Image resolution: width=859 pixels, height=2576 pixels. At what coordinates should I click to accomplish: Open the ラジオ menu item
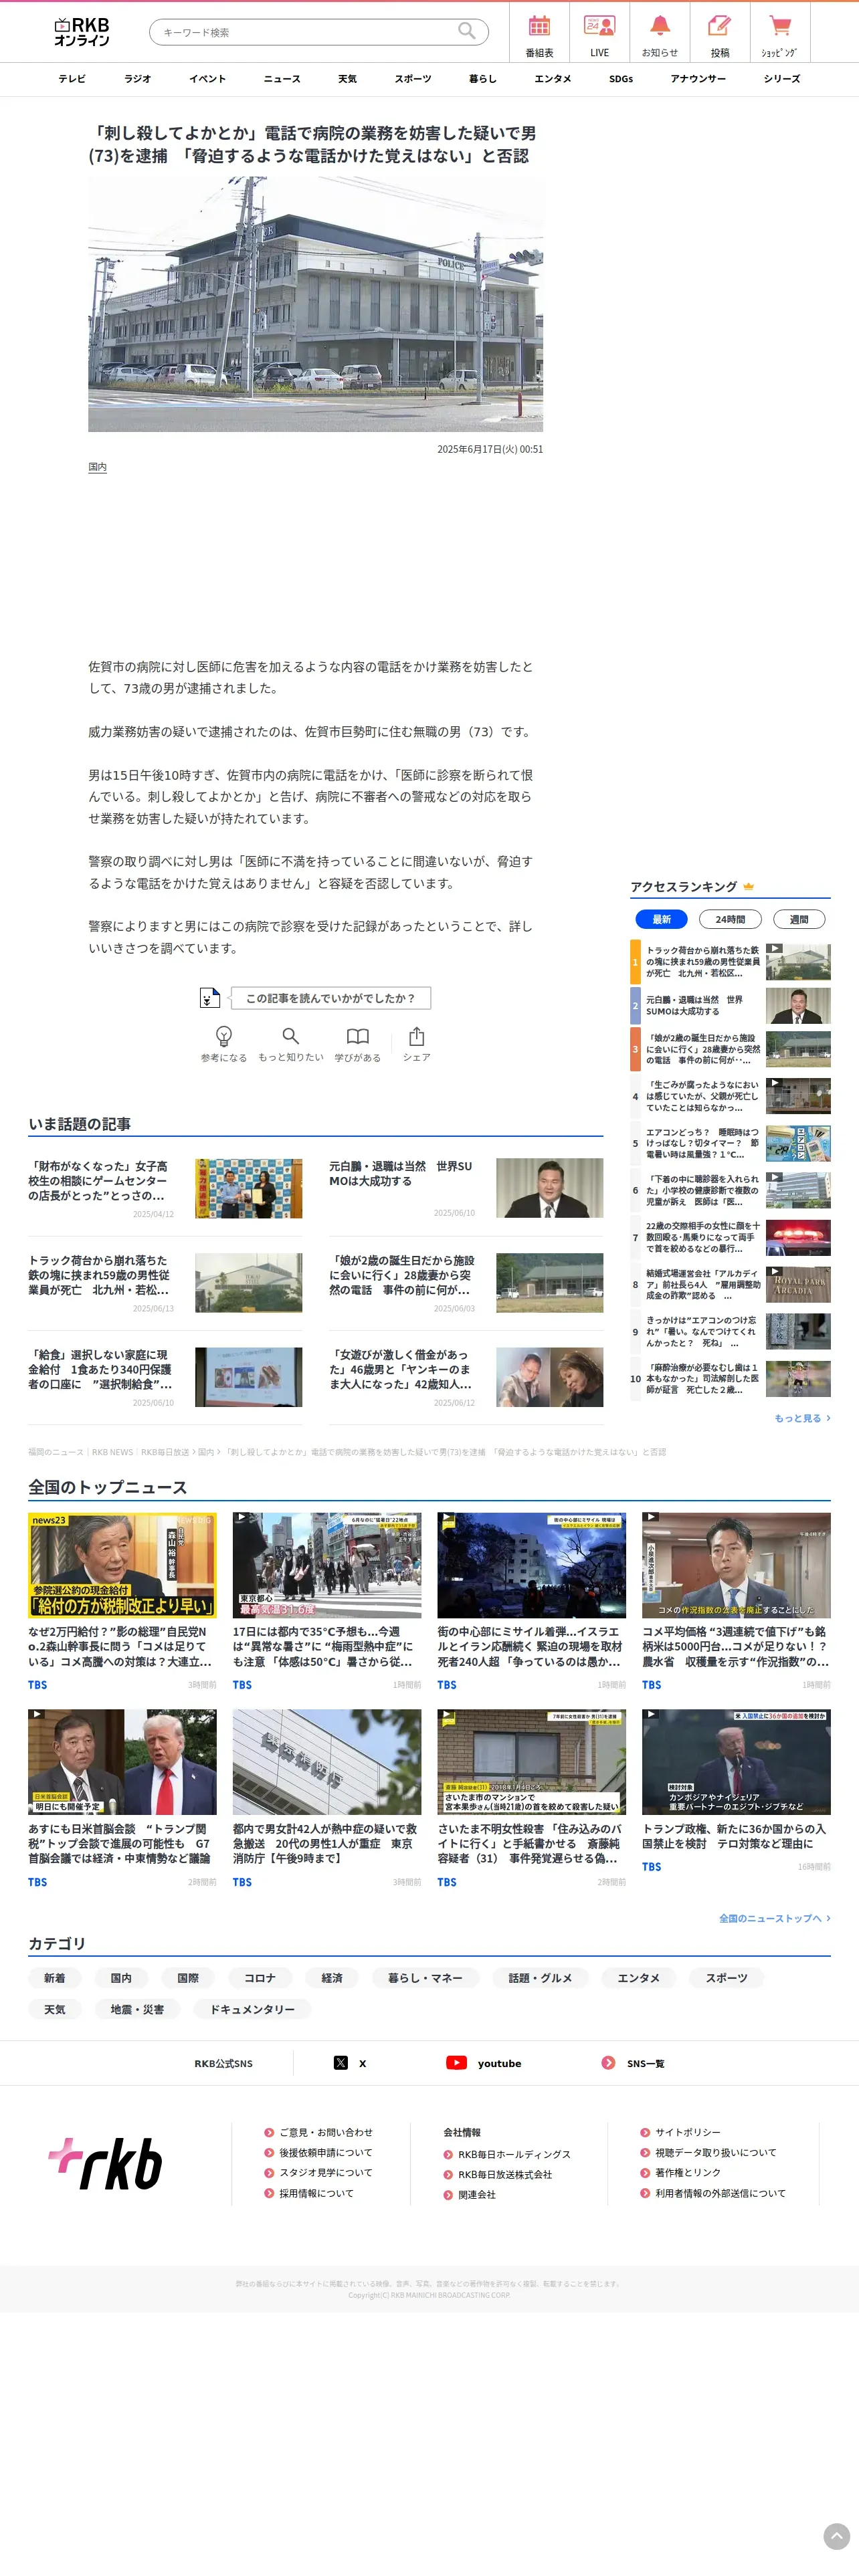click(x=138, y=79)
